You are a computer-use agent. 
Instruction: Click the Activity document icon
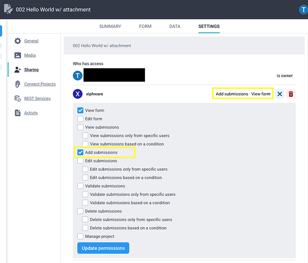tap(18, 113)
